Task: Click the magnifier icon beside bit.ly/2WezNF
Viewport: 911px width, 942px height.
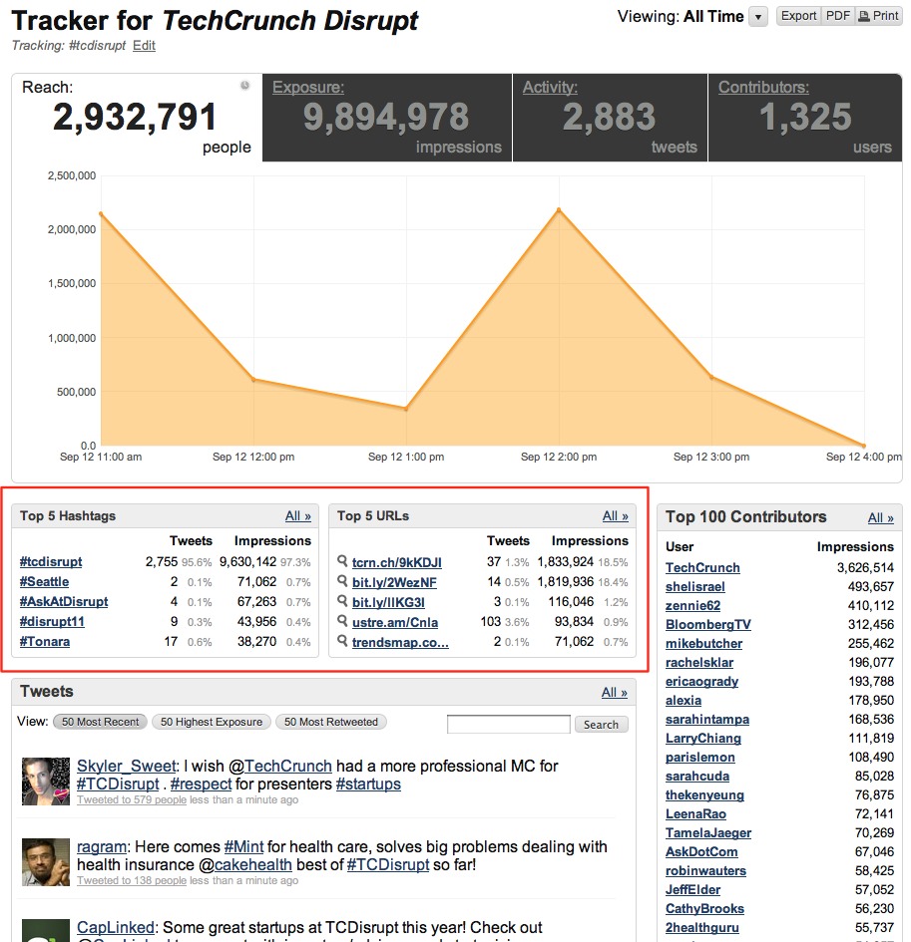Action: click(x=342, y=581)
